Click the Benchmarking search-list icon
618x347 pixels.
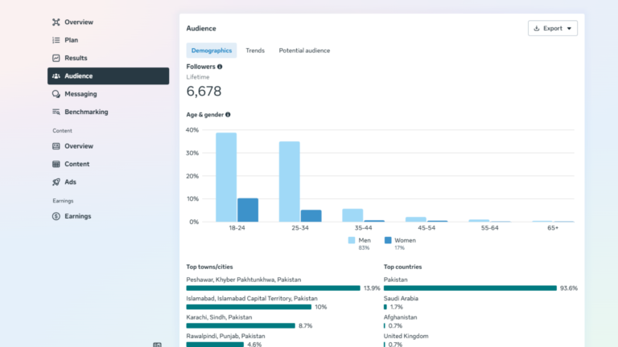tap(56, 112)
